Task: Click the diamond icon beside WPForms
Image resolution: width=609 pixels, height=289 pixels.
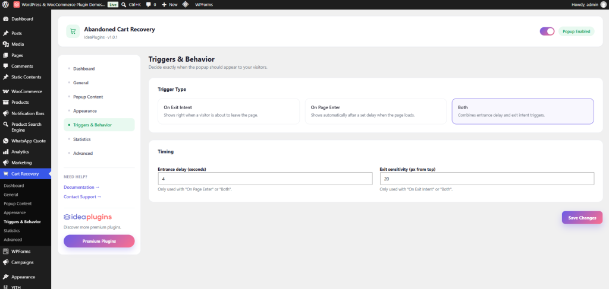Action: coord(186,5)
